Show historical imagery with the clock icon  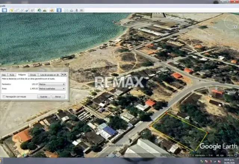(x=40, y=10)
